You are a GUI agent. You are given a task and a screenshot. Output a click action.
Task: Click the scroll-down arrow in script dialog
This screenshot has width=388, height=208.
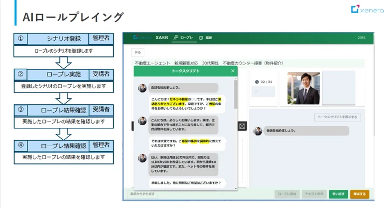[x=236, y=189]
